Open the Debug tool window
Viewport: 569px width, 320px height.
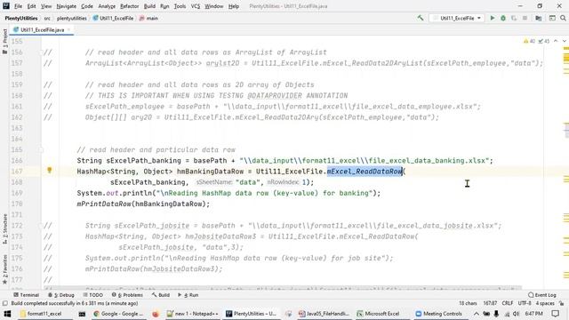[61, 295]
